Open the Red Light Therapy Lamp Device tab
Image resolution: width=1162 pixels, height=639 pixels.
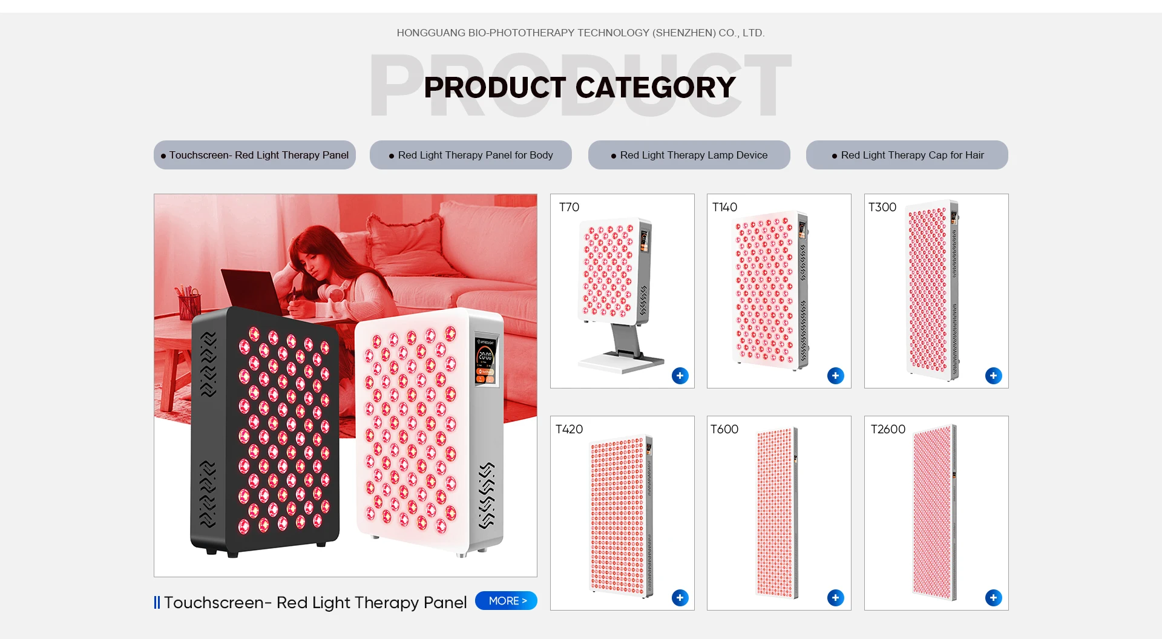[689, 155]
